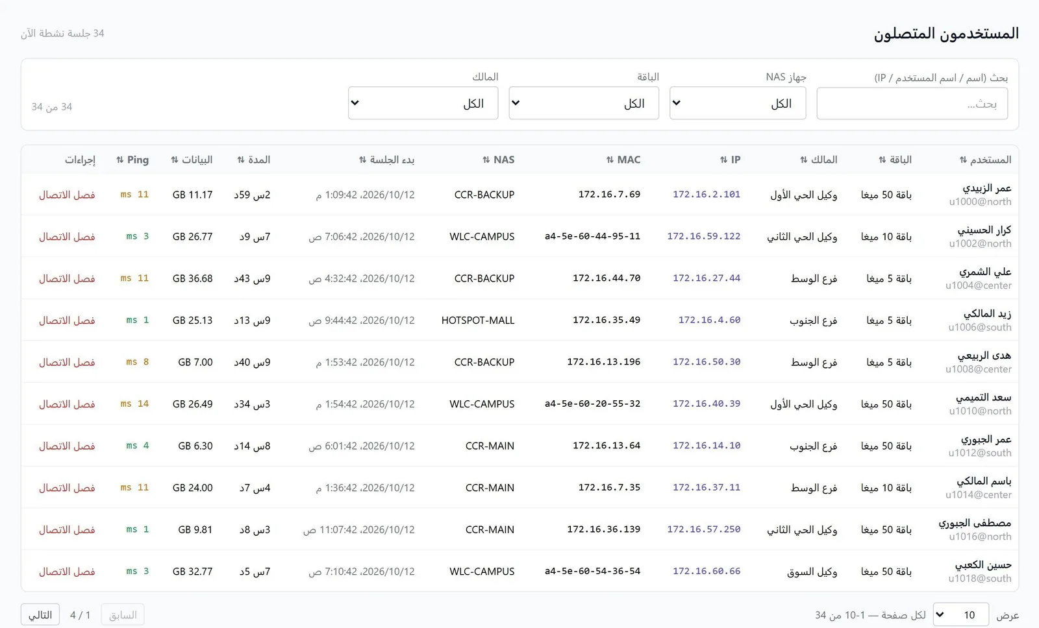Select data value GB 36.68

point(192,278)
